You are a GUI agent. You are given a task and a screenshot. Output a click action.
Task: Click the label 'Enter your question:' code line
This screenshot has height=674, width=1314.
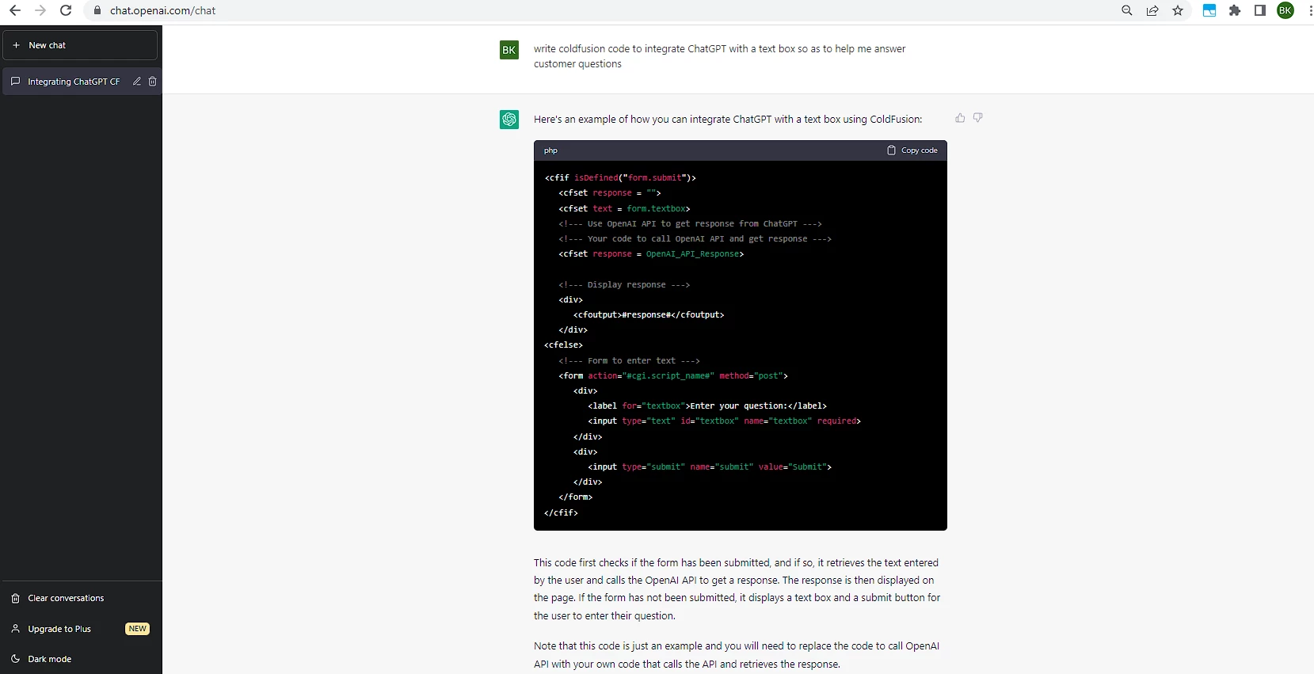pos(707,406)
